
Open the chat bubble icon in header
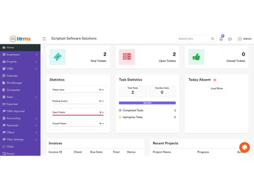pos(230,39)
